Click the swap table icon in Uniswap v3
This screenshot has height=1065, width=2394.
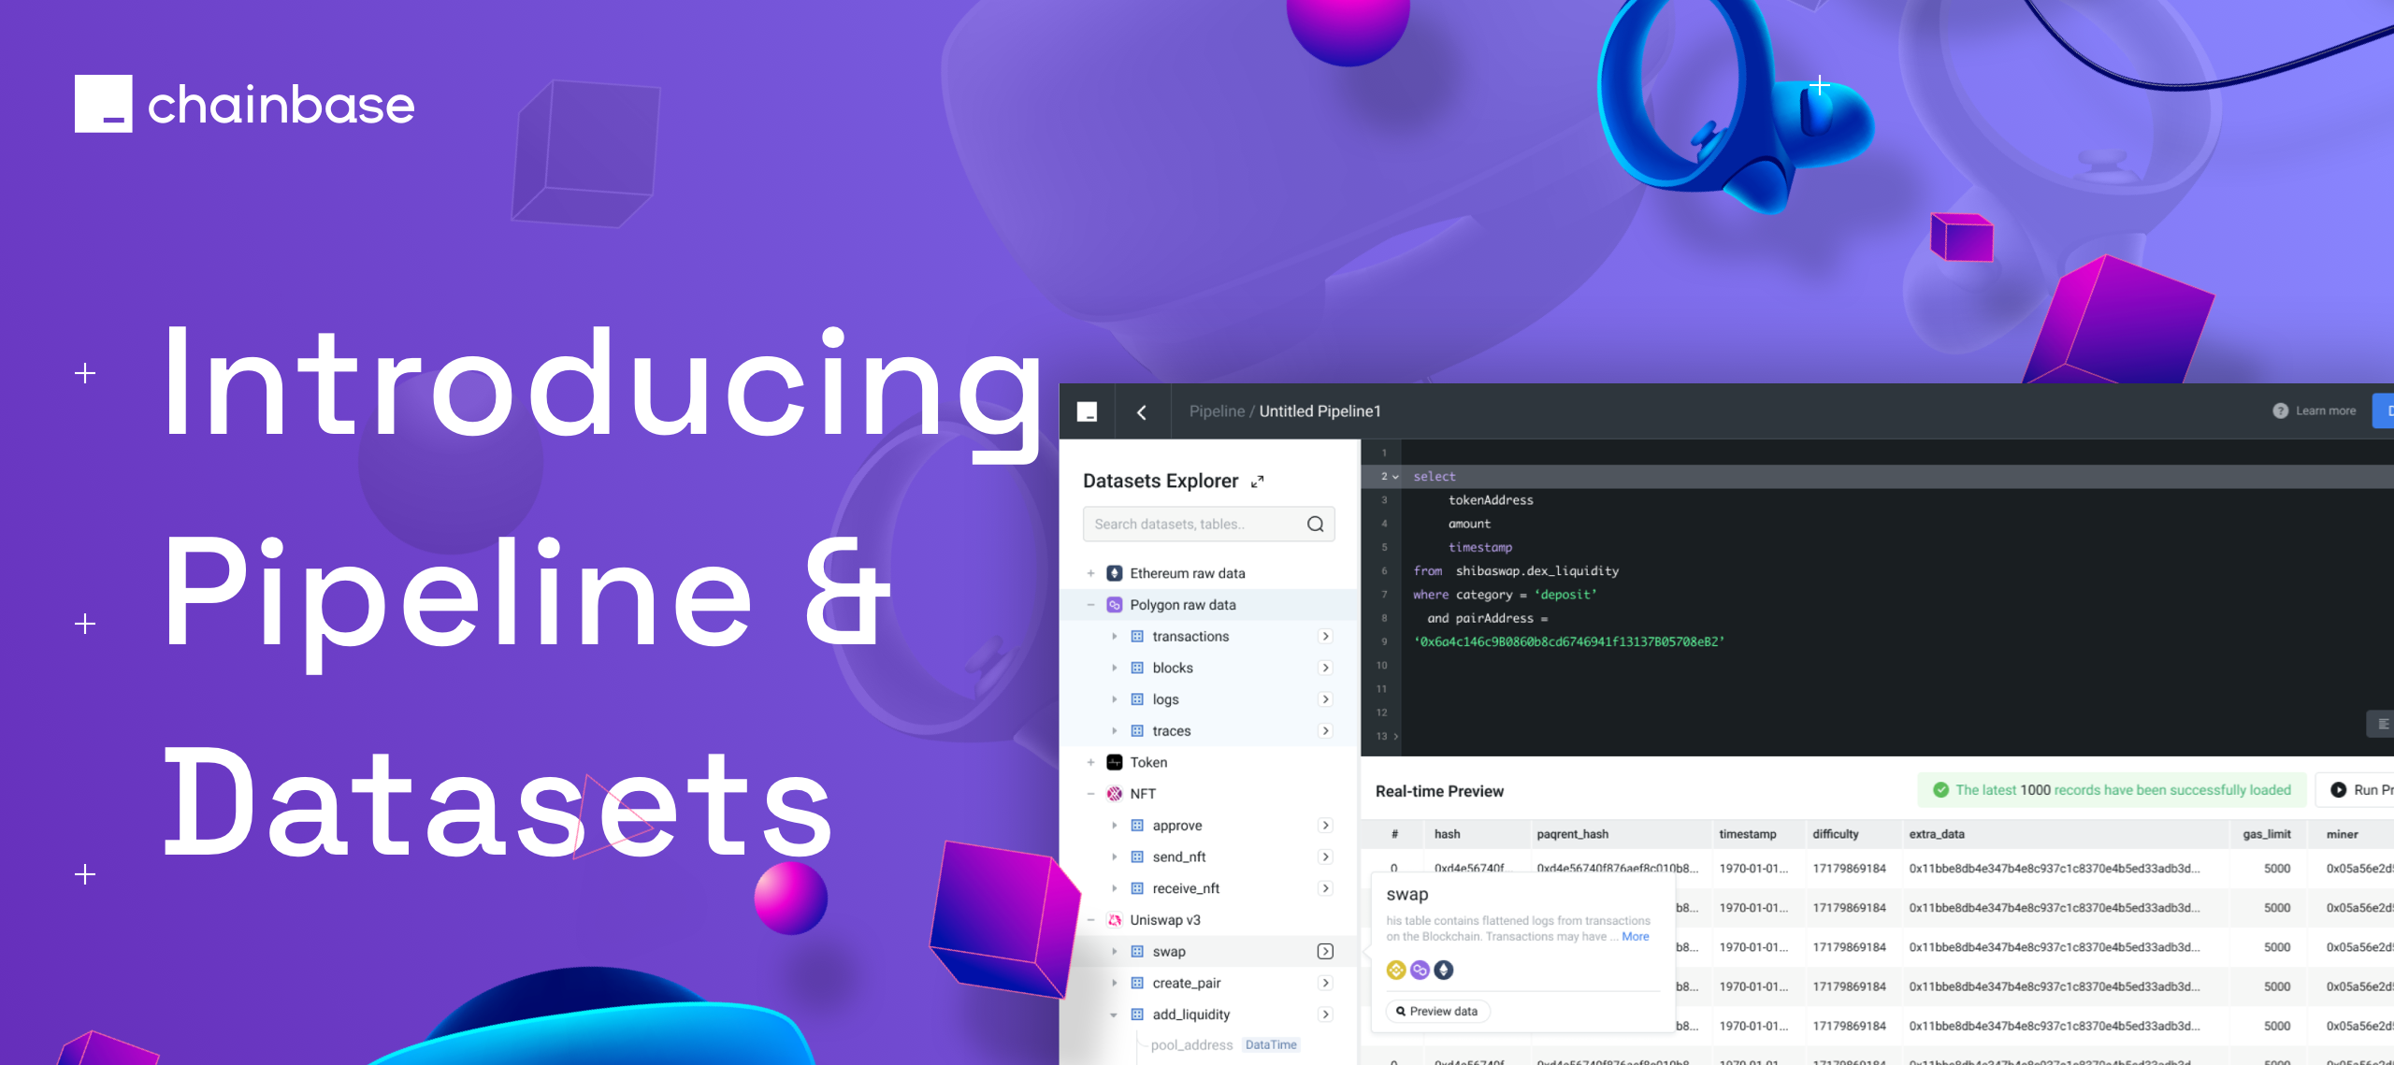pyautogui.click(x=1139, y=951)
